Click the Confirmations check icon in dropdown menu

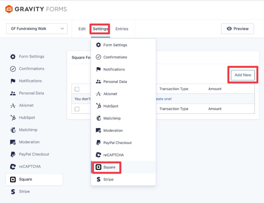pyautogui.click(x=98, y=57)
